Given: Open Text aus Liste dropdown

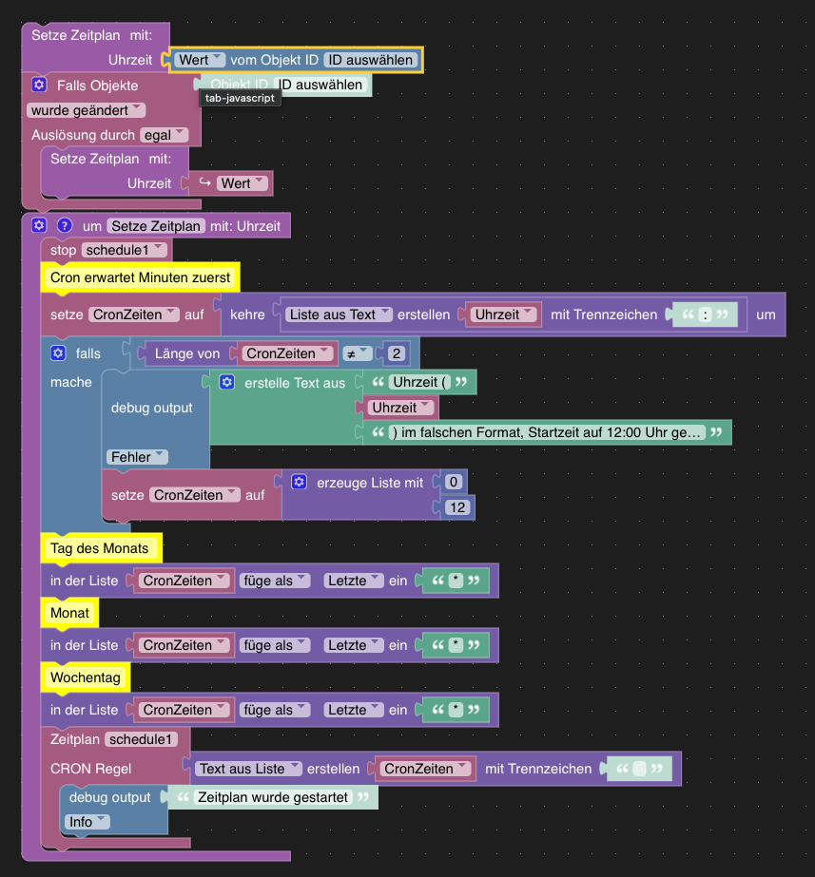Looking at the screenshot, I should [248, 769].
